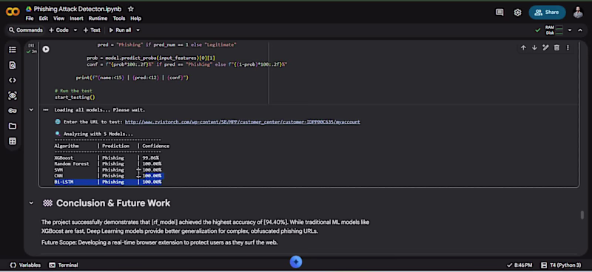Screen dimensions: 592x272
Task: Open the Insert menu
Action: (x=76, y=18)
